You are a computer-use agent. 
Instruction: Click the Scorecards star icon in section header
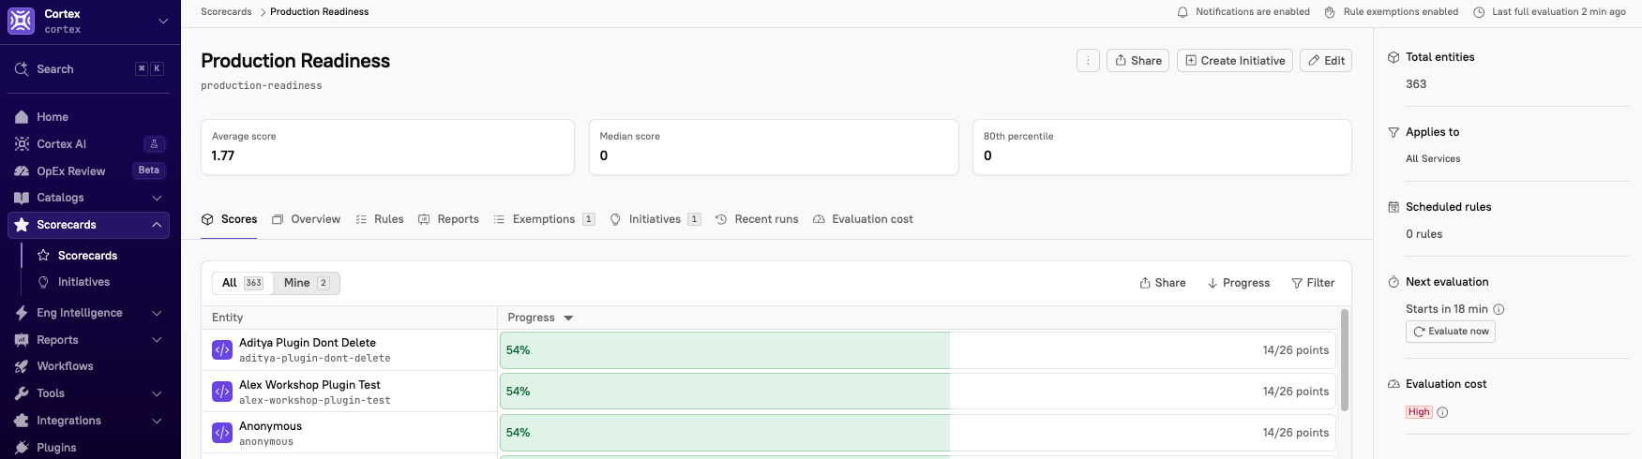(x=22, y=225)
